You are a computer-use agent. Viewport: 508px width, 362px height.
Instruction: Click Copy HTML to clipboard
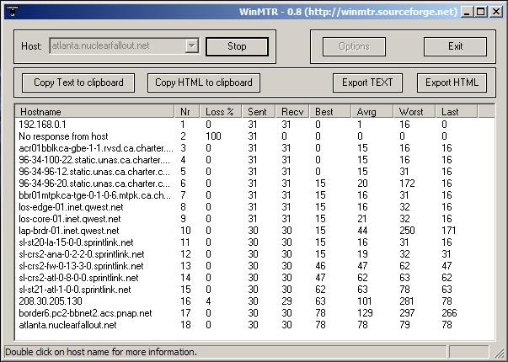[x=203, y=83]
